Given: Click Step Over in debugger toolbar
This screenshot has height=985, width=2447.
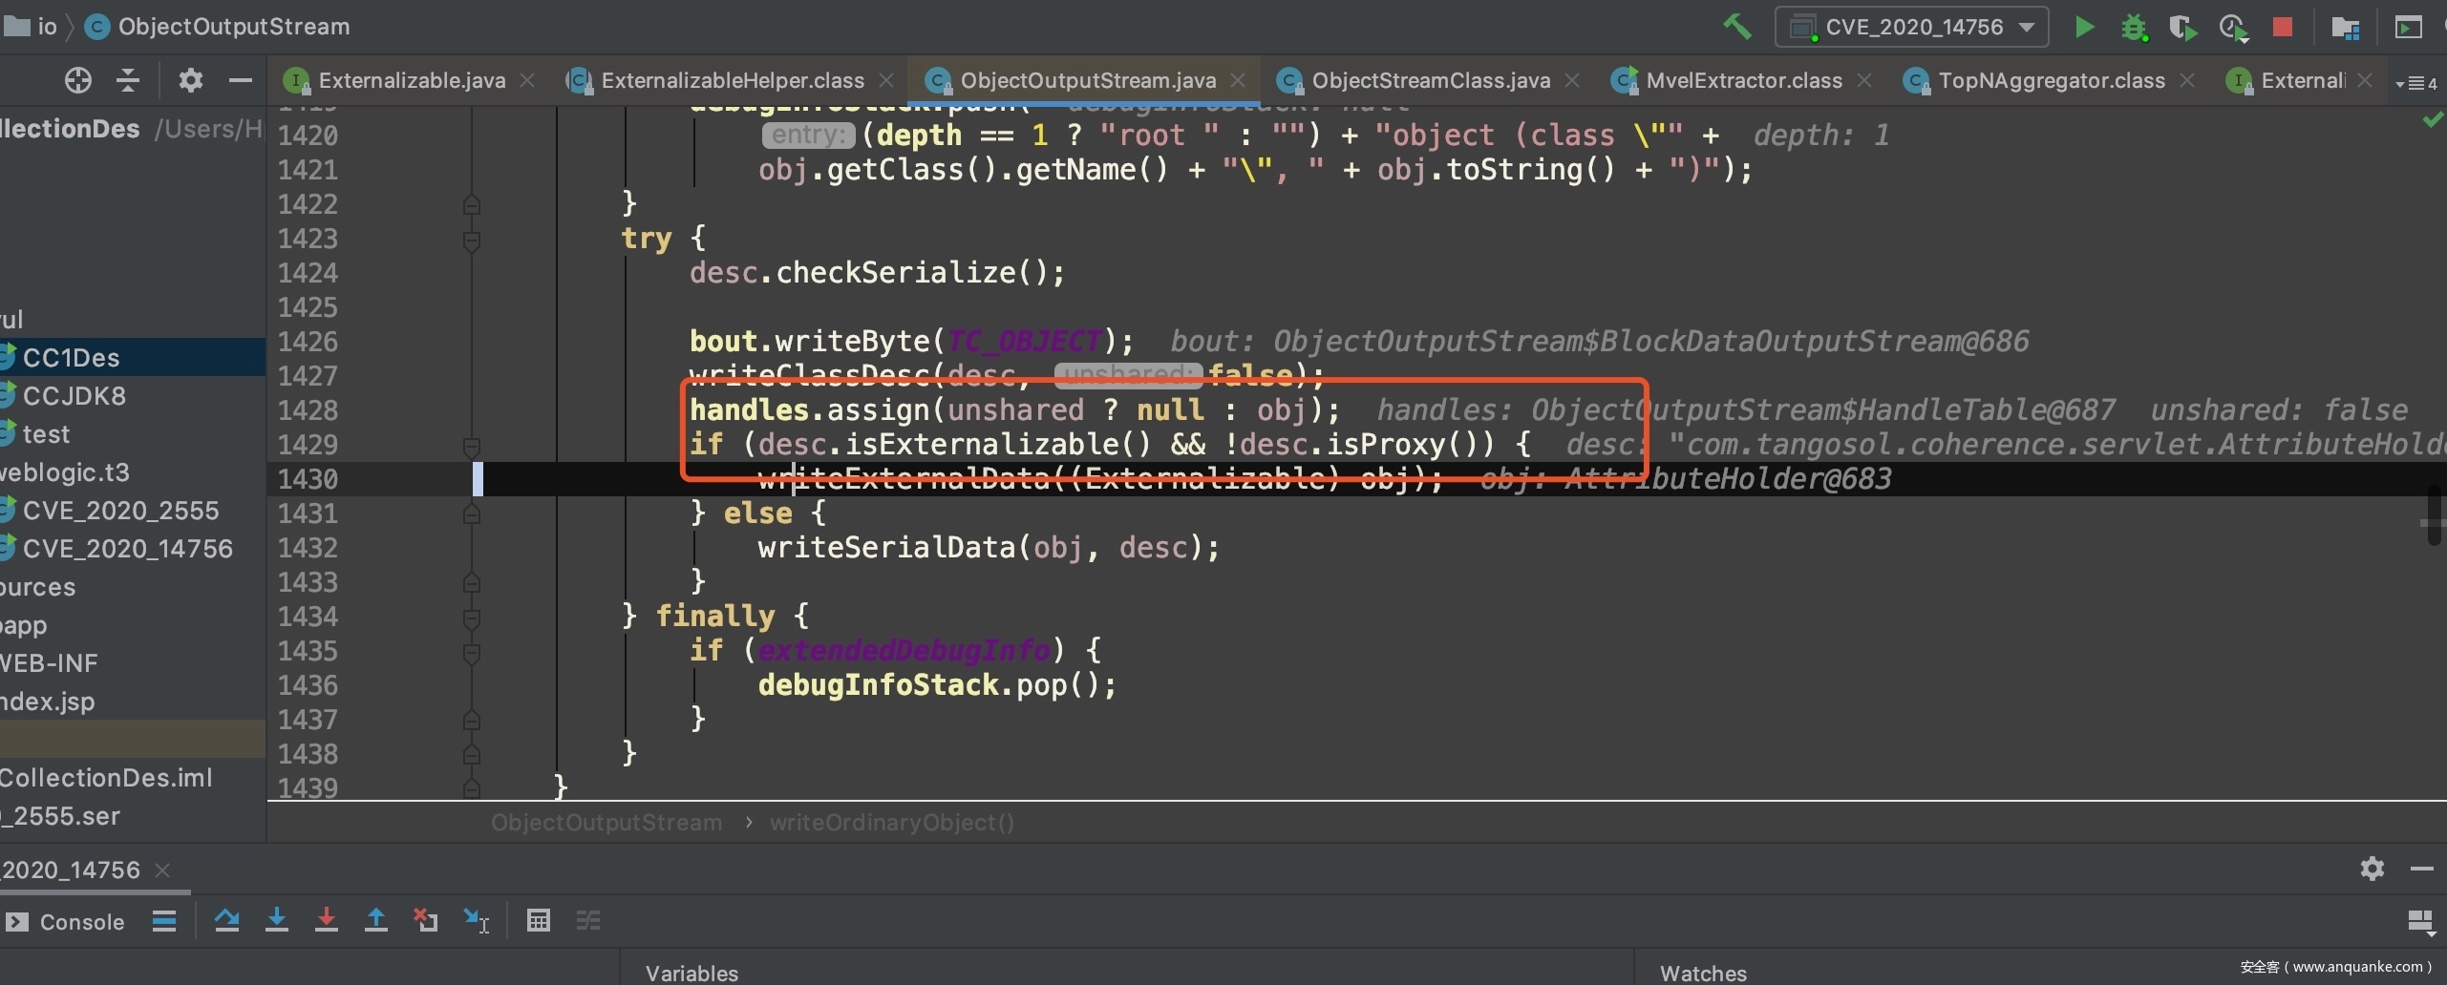Looking at the screenshot, I should point(227,920).
